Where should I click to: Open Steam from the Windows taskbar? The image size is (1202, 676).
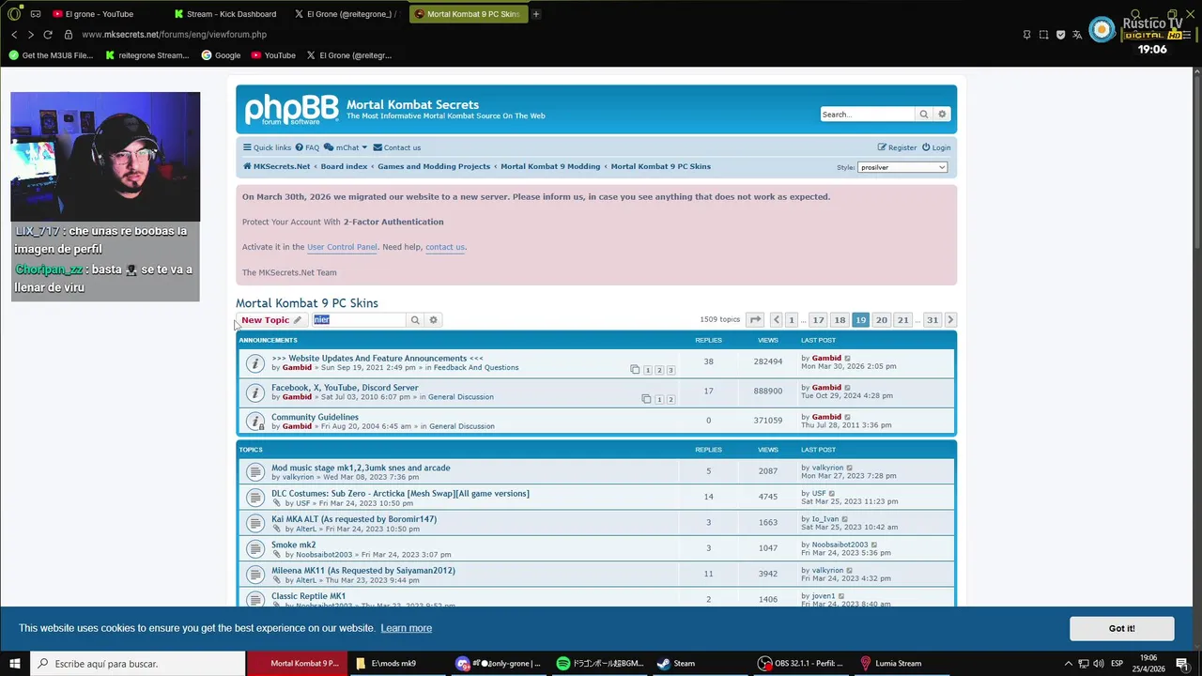[x=676, y=664]
